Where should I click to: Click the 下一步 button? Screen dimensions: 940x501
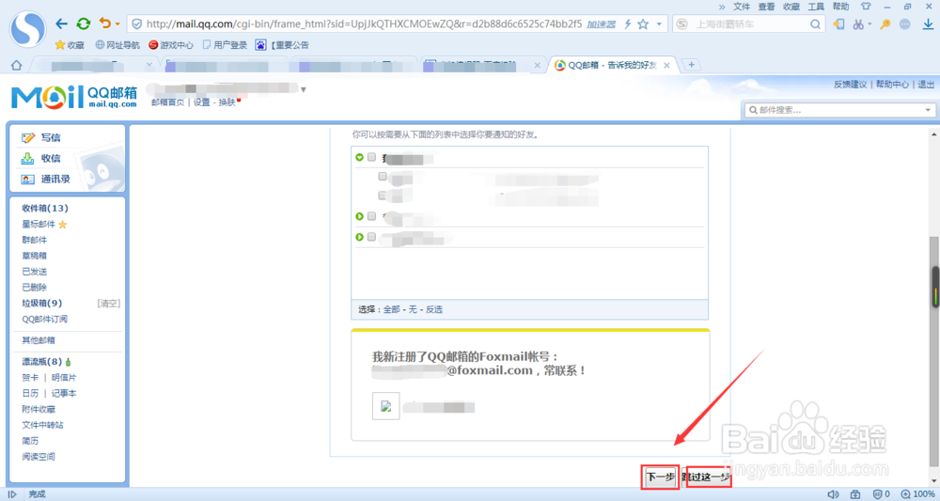coord(660,477)
